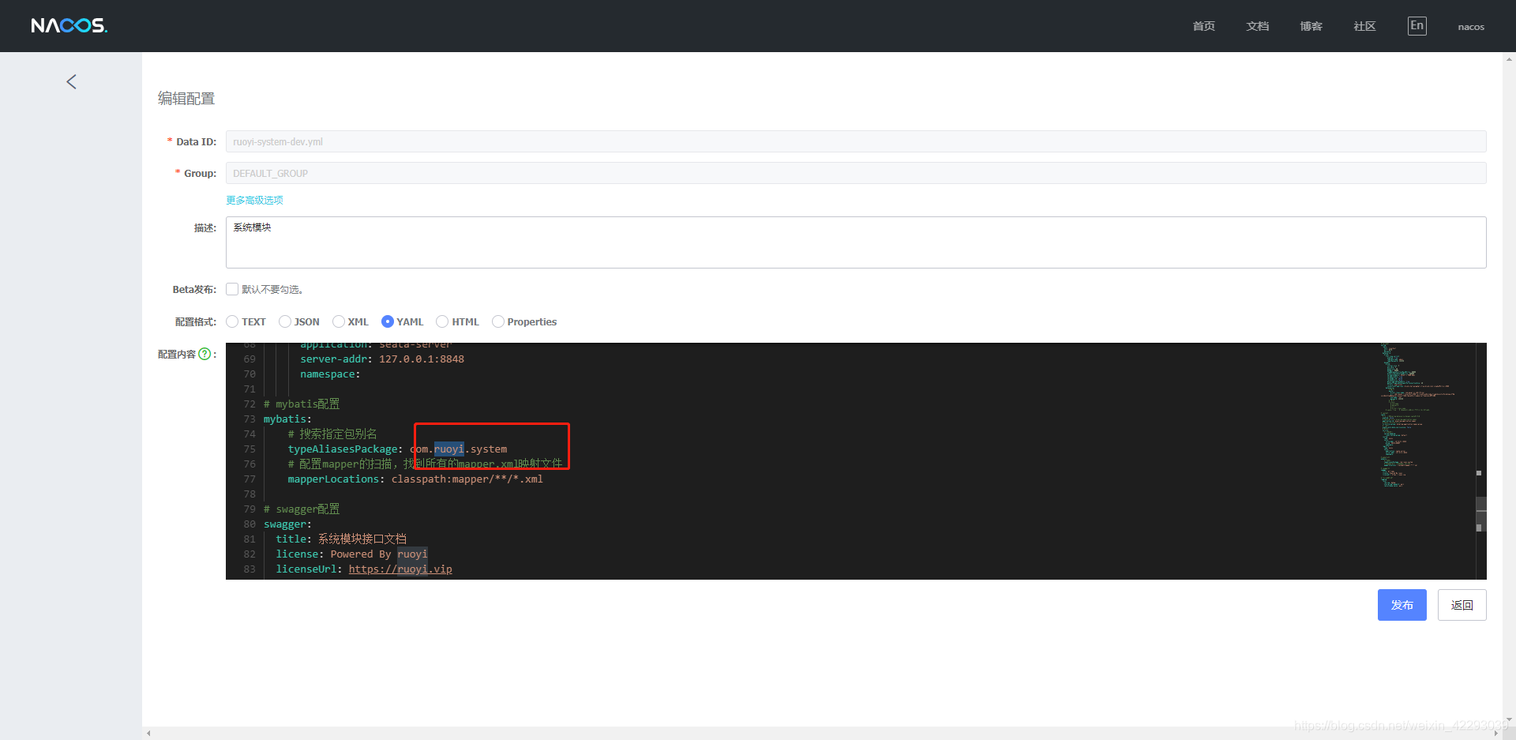Select the YAML format radio

[x=388, y=321]
